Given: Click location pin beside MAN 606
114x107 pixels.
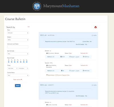Looking at the screenshot, I should pos(84,70).
